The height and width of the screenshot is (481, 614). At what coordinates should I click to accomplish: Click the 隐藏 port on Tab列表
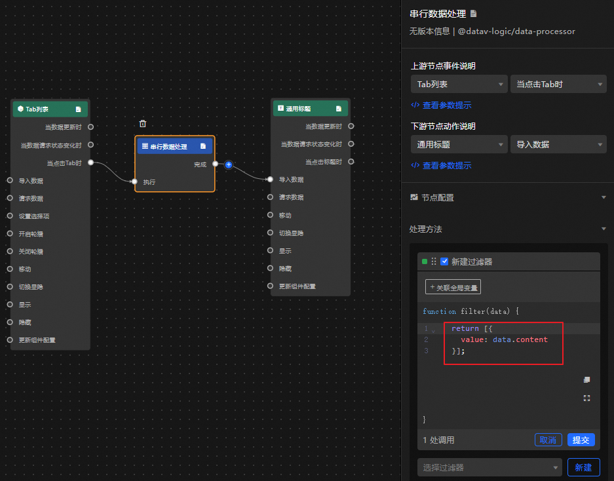[10, 322]
